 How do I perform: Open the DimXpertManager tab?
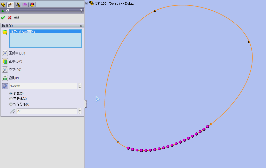pyautogui.click(x=25, y=4)
